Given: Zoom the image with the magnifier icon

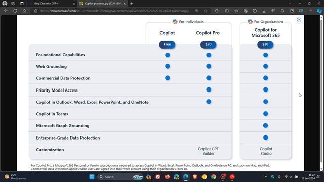Looking at the screenshot, I should [197, 11].
